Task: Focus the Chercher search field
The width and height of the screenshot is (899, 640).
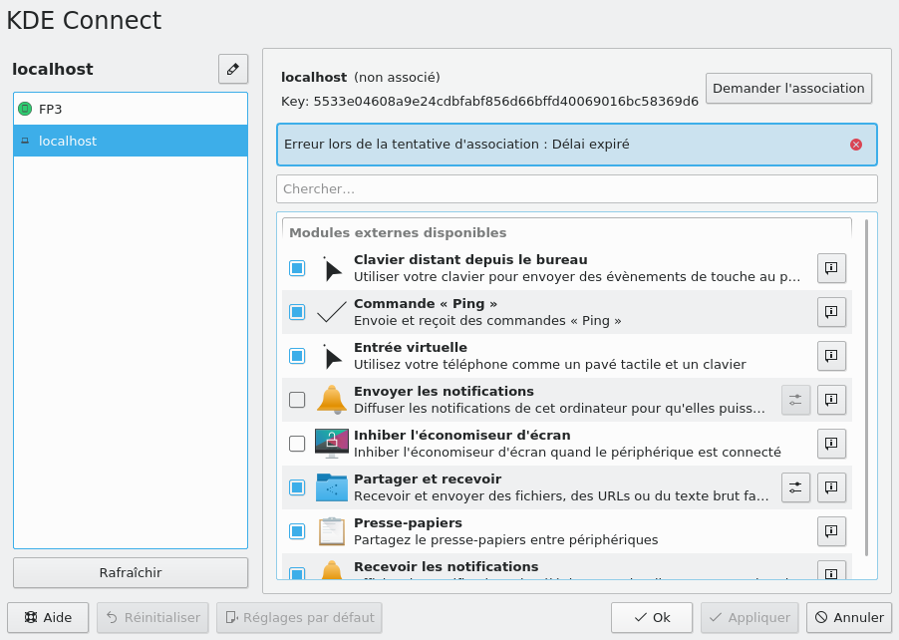Action: pyautogui.click(x=577, y=189)
